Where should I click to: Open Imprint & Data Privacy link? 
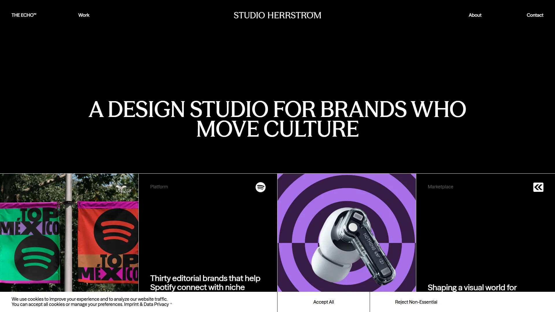[146, 304]
